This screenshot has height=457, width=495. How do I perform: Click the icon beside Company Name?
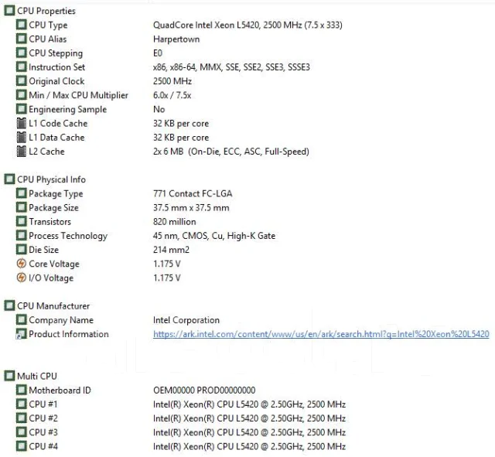pyautogui.click(x=21, y=319)
